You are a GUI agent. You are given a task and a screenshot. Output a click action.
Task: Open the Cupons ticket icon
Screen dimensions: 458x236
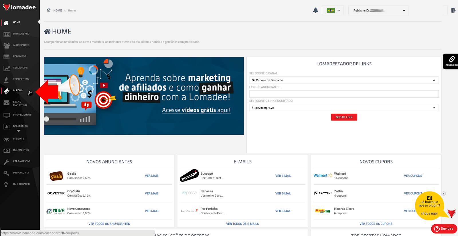7,91
